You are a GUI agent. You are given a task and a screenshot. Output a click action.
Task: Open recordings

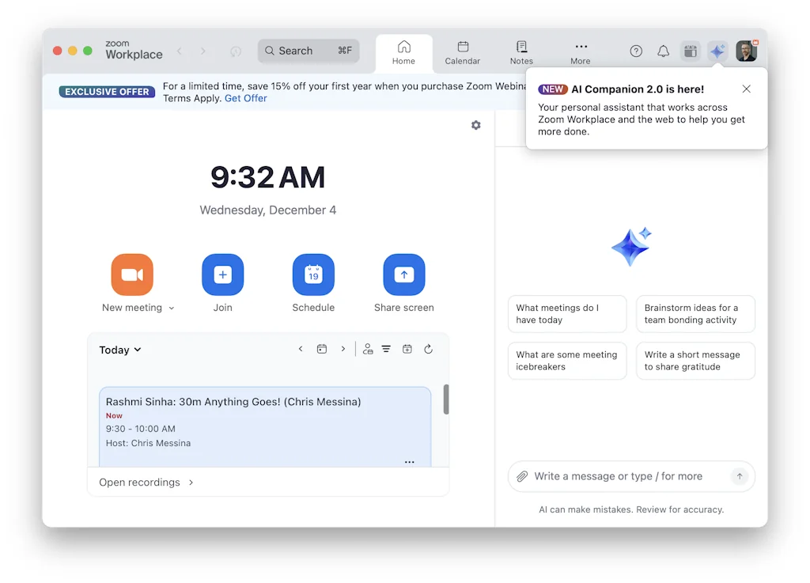click(139, 482)
